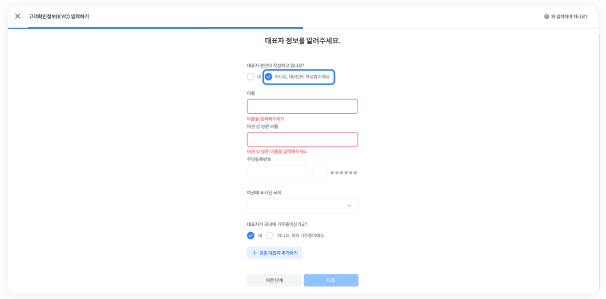Click the small 주민등록번호 back-digit box
Screen dimensions: 606x299
320,173
